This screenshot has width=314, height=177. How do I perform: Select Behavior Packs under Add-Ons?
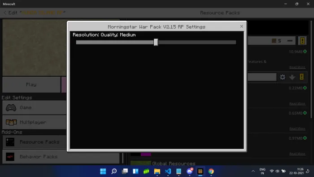[61, 156]
